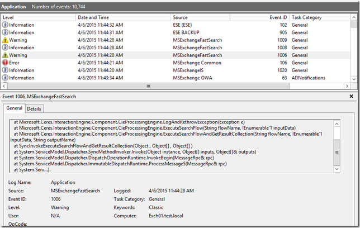The width and height of the screenshot is (360, 228).
Task: Click the horizontal scrollbar right arrow
Action: (x=347, y=86)
